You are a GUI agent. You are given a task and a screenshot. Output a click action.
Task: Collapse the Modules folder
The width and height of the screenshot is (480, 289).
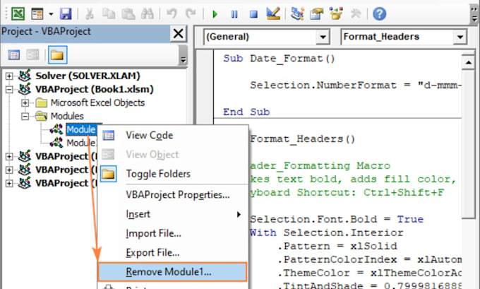click(x=25, y=116)
